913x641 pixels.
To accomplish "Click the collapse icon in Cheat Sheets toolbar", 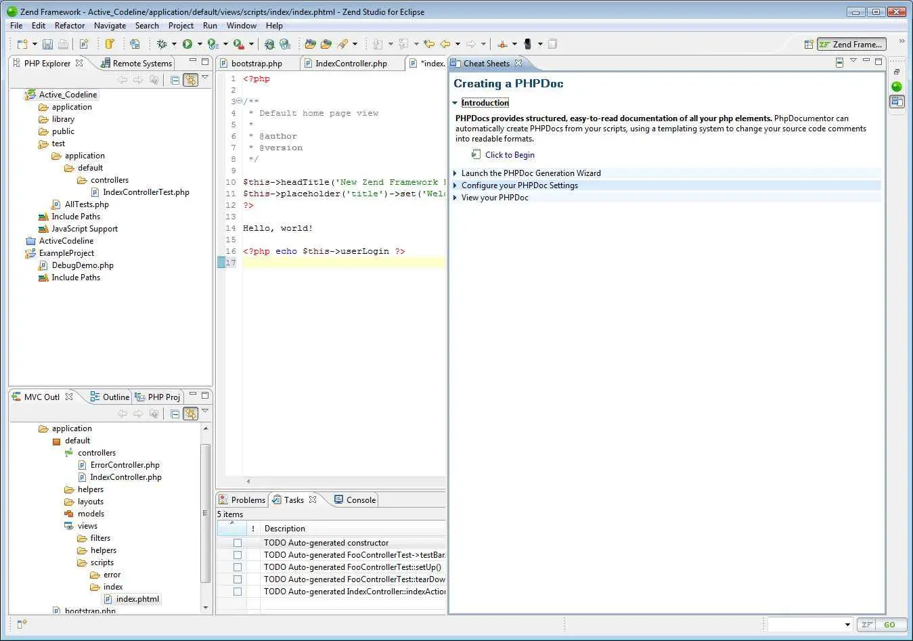I will pyautogui.click(x=839, y=62).
